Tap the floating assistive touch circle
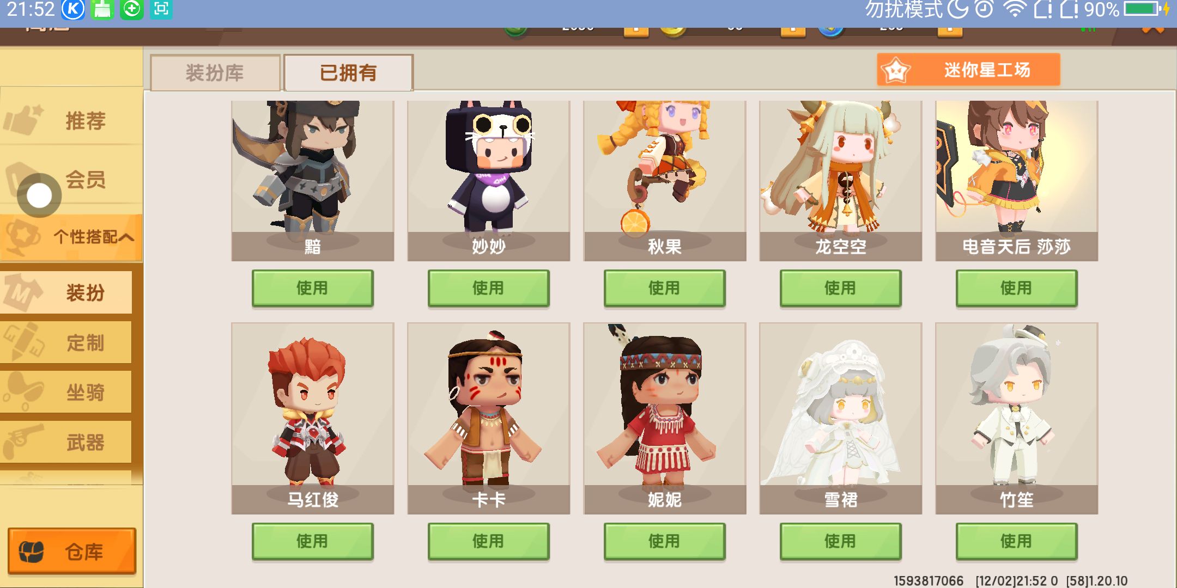This screenshot has width=1177, height=588. [39, 195]
